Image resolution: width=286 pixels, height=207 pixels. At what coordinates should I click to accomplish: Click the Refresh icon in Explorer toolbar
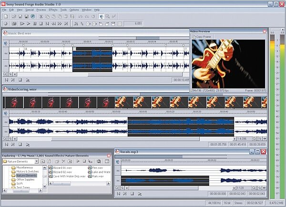[x=49, y=161]
